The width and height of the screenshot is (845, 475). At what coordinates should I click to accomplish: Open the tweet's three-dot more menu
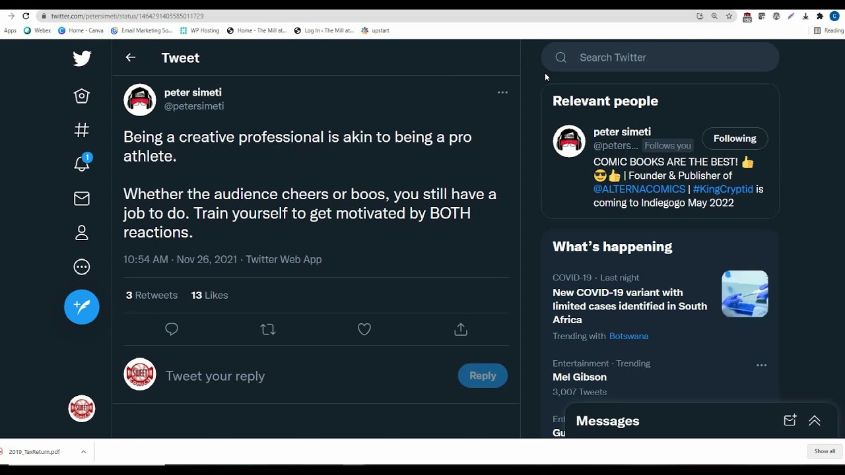(502, 92)
